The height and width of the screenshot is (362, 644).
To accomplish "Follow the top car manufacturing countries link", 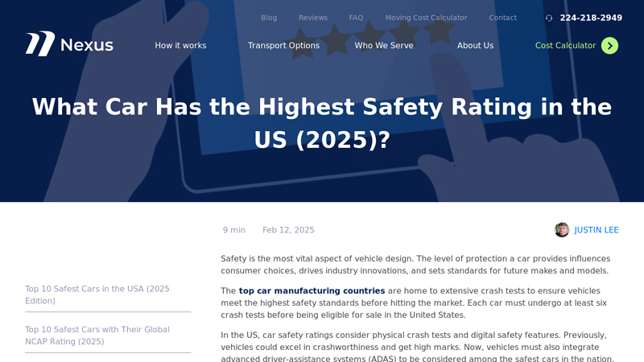I will 312,290.
